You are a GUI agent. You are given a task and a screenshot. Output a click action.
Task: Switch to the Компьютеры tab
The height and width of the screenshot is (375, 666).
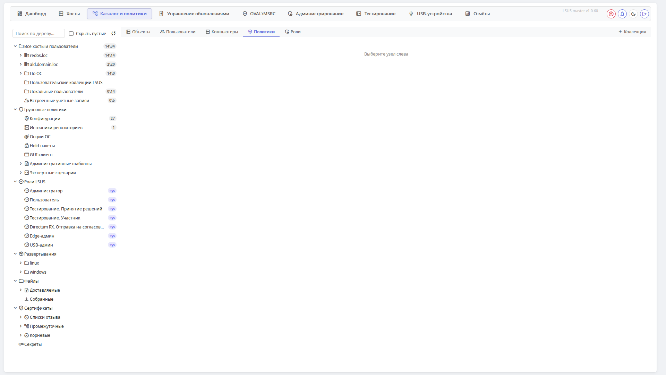point(222,32)
